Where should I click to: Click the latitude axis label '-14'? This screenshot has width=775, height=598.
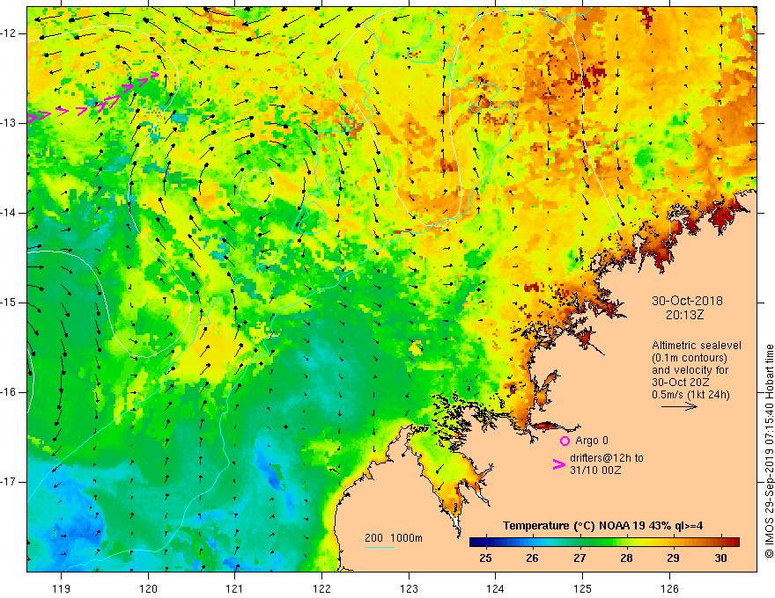click(x=8, y=213)
